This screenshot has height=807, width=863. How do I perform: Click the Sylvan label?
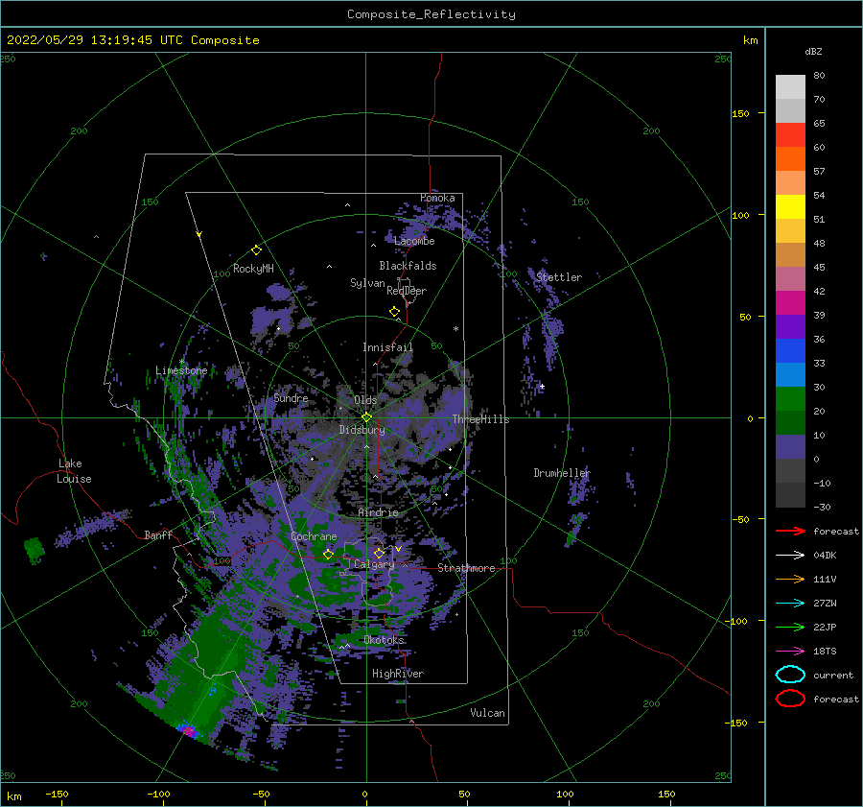[367, 283]
